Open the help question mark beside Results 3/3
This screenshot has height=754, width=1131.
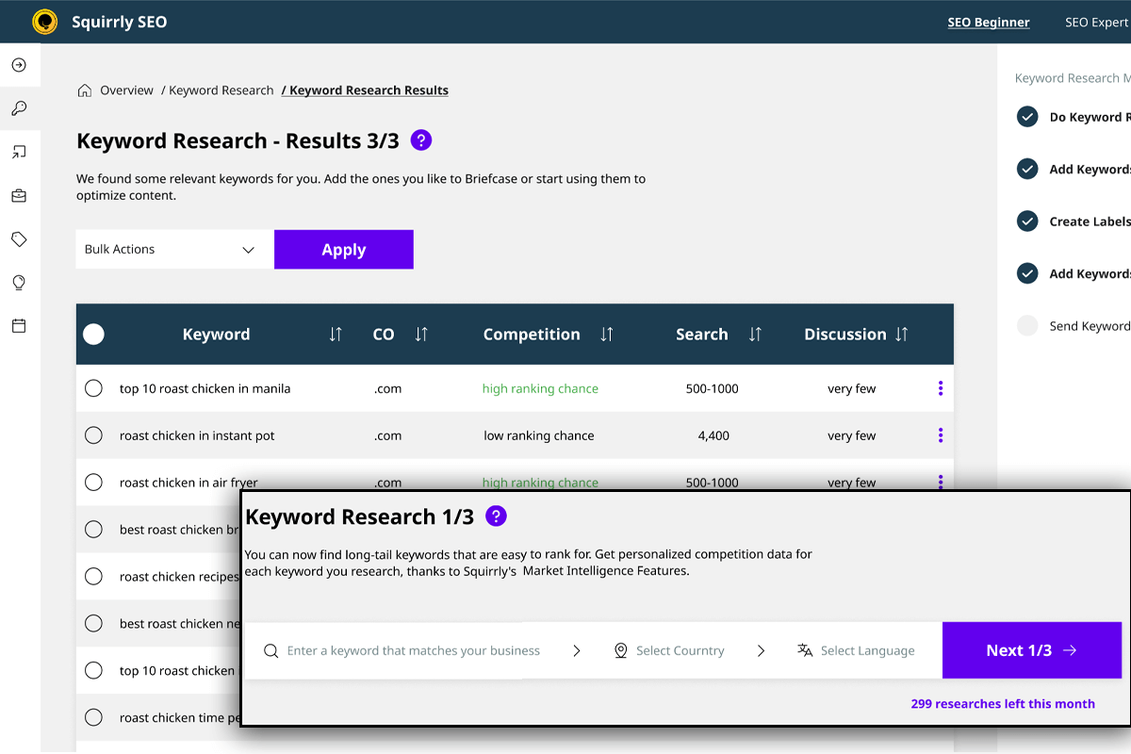click(x=420, y=139)
